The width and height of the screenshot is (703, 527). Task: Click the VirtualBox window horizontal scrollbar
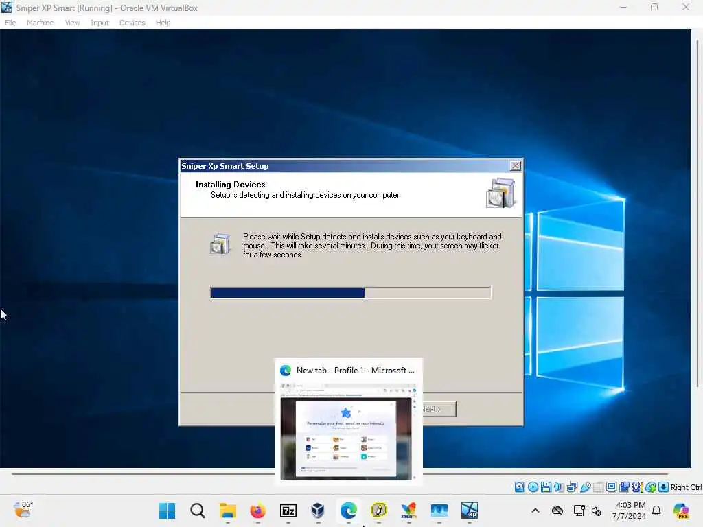[339, 473]
